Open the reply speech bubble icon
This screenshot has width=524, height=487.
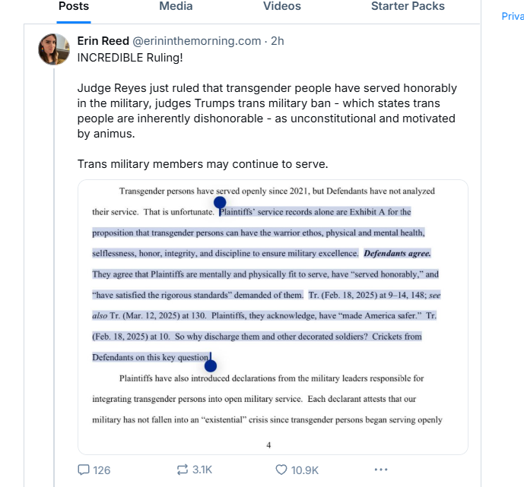click(84, 470)
